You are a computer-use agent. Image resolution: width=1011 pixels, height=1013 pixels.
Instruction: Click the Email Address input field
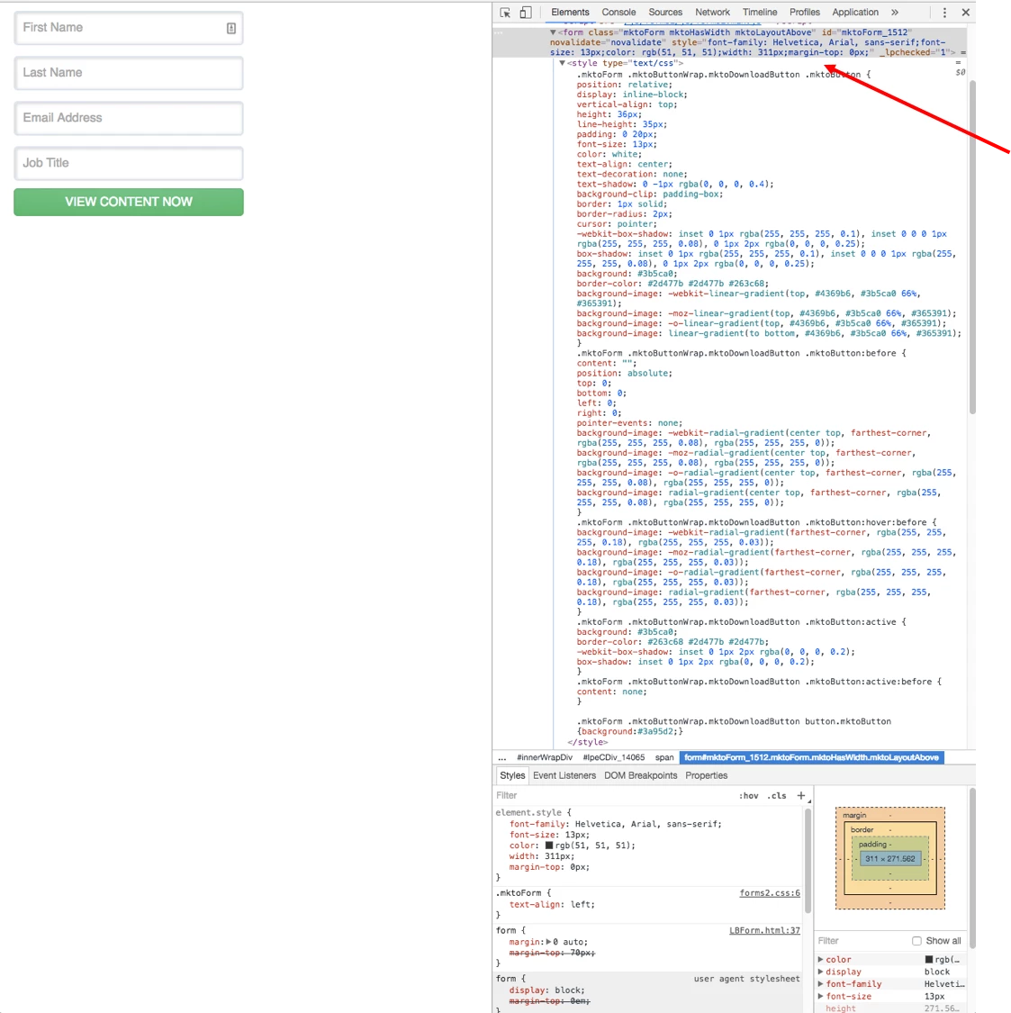coord(129,118)
